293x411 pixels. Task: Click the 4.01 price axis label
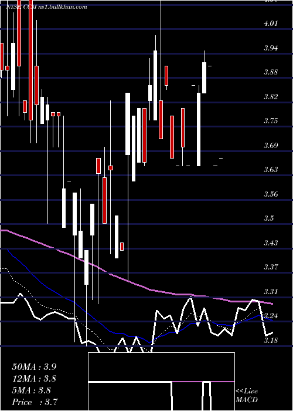pos(271,23)
